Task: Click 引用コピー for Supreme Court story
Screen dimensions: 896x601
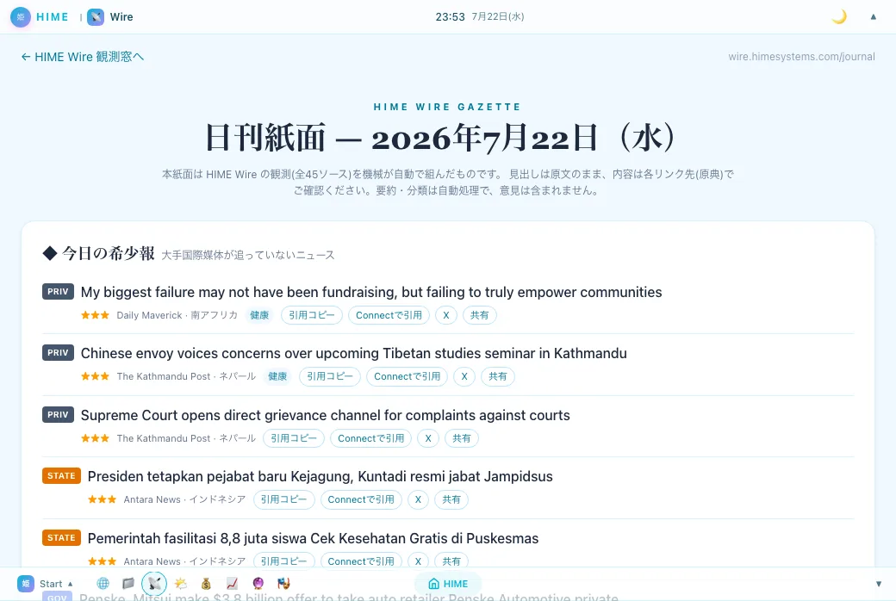Action: pyautogui.click(x=294, y=438)
